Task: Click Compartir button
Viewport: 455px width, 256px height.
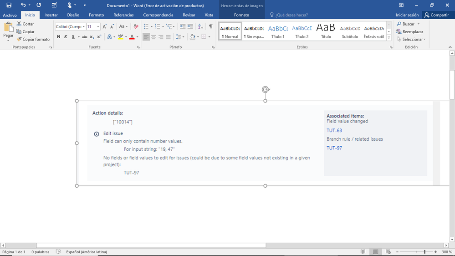Action: (436, 15)
